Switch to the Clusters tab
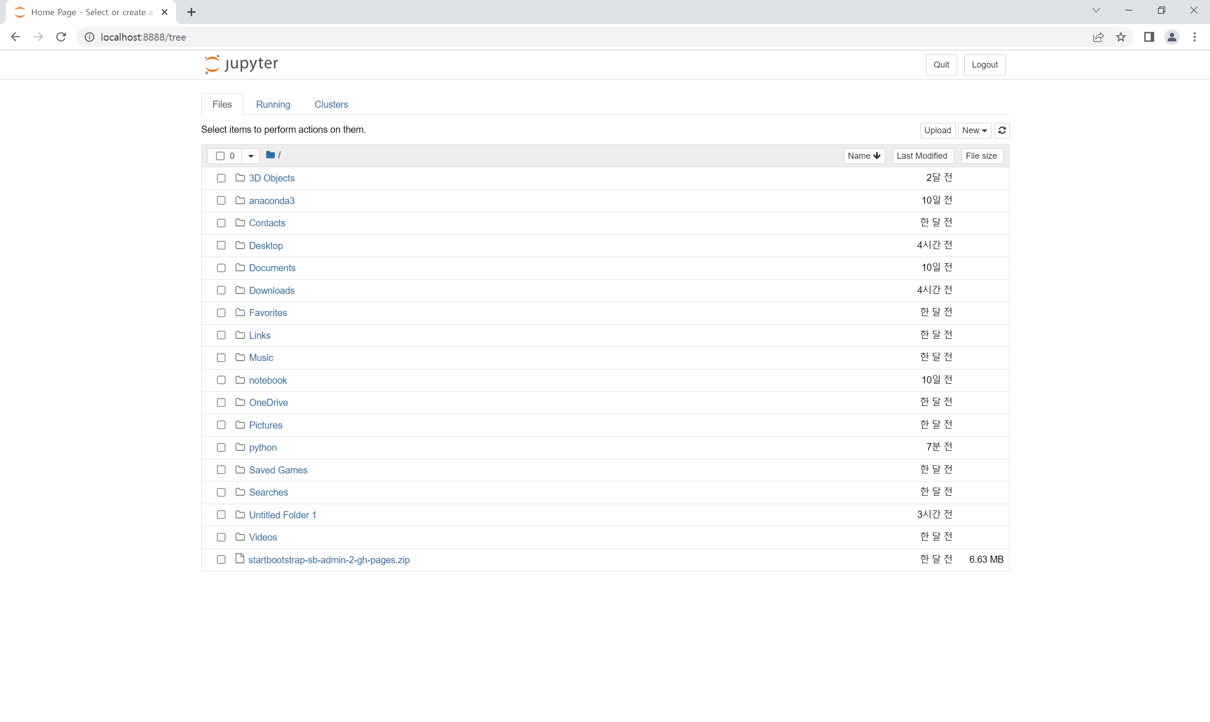Screen dimensions: 1210x722 coord(331,104)
